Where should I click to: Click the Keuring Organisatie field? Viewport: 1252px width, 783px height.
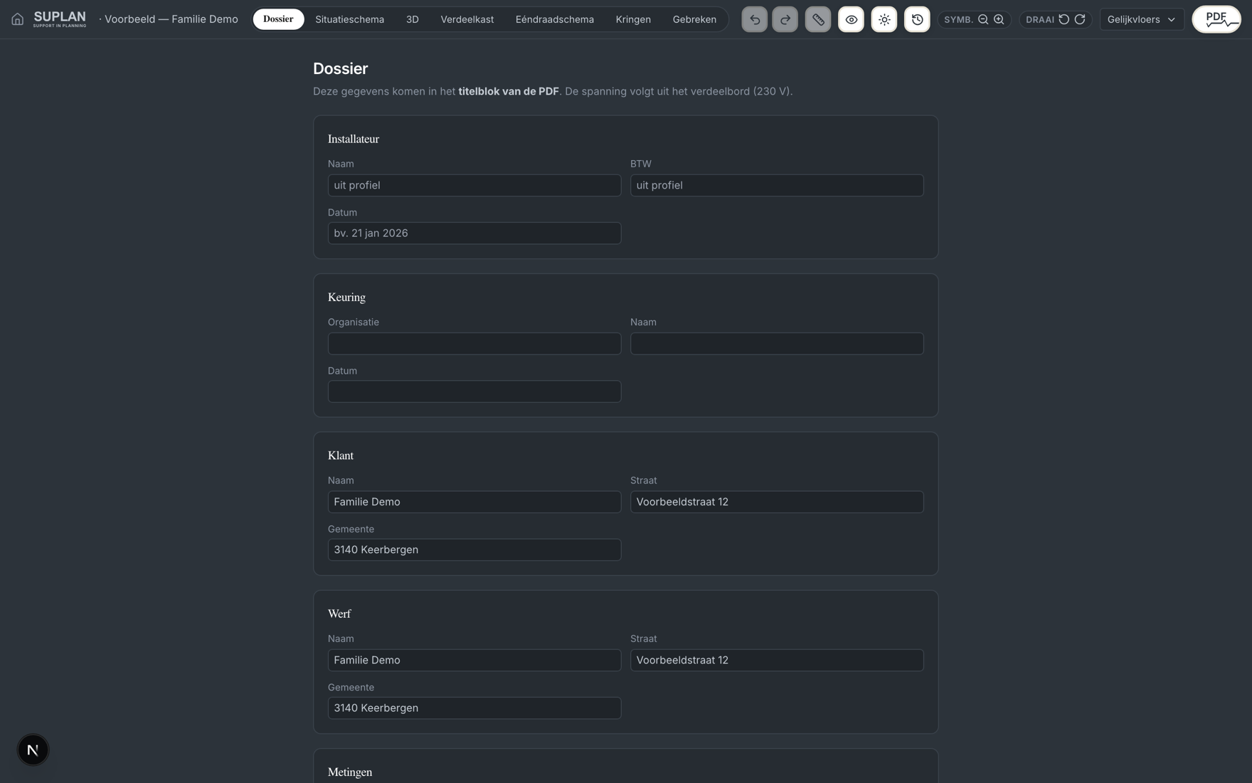(x=474, y=343)
